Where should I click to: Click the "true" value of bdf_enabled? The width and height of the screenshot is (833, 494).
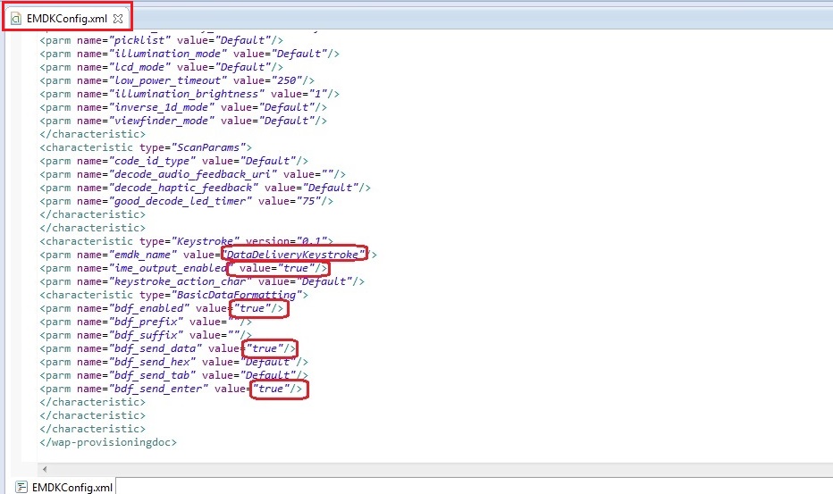253,308
